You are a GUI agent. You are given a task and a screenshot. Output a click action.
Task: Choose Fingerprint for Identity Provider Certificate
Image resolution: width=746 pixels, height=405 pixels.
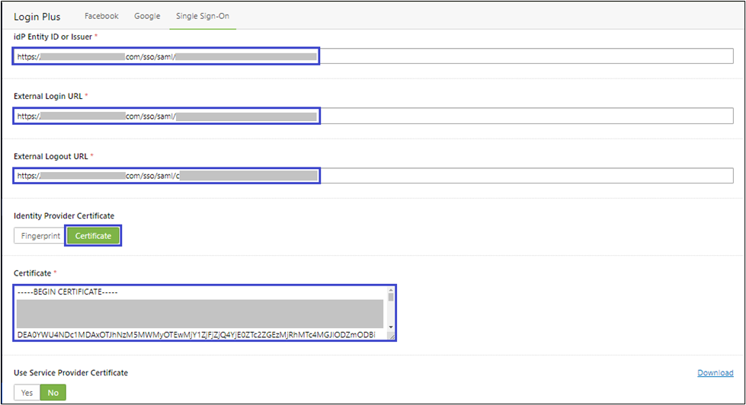(40, 236)
